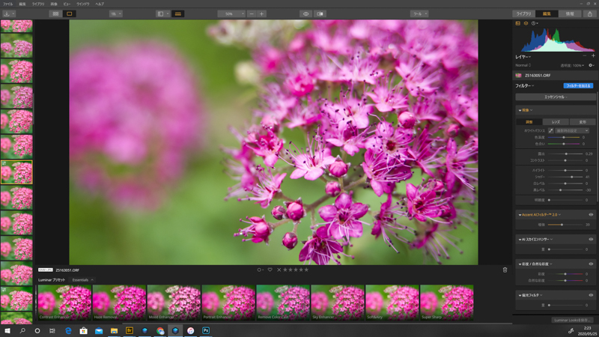Image resolution: width=599 pixels, height=337 pixels.
Task: Open Windows Start menu
Action: pyautogui.click(x=7, y=330)
